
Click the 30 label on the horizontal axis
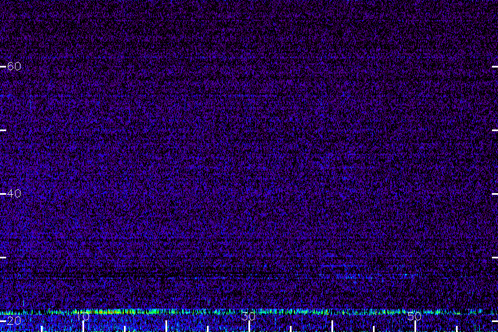[248, 317]
